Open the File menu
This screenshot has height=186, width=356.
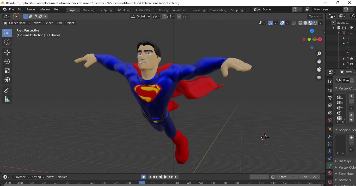pos(11,9)
